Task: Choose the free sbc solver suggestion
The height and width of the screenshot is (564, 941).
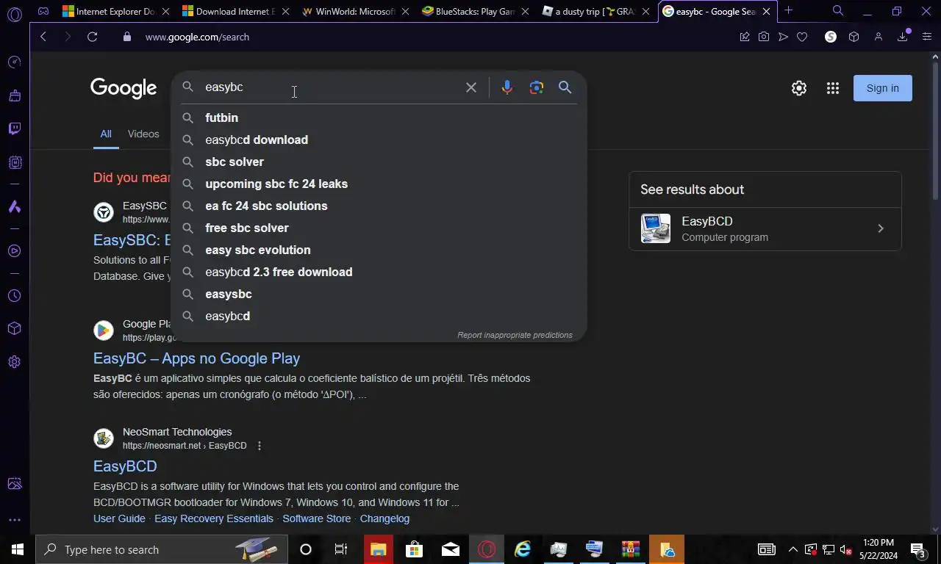Action: 379,228
